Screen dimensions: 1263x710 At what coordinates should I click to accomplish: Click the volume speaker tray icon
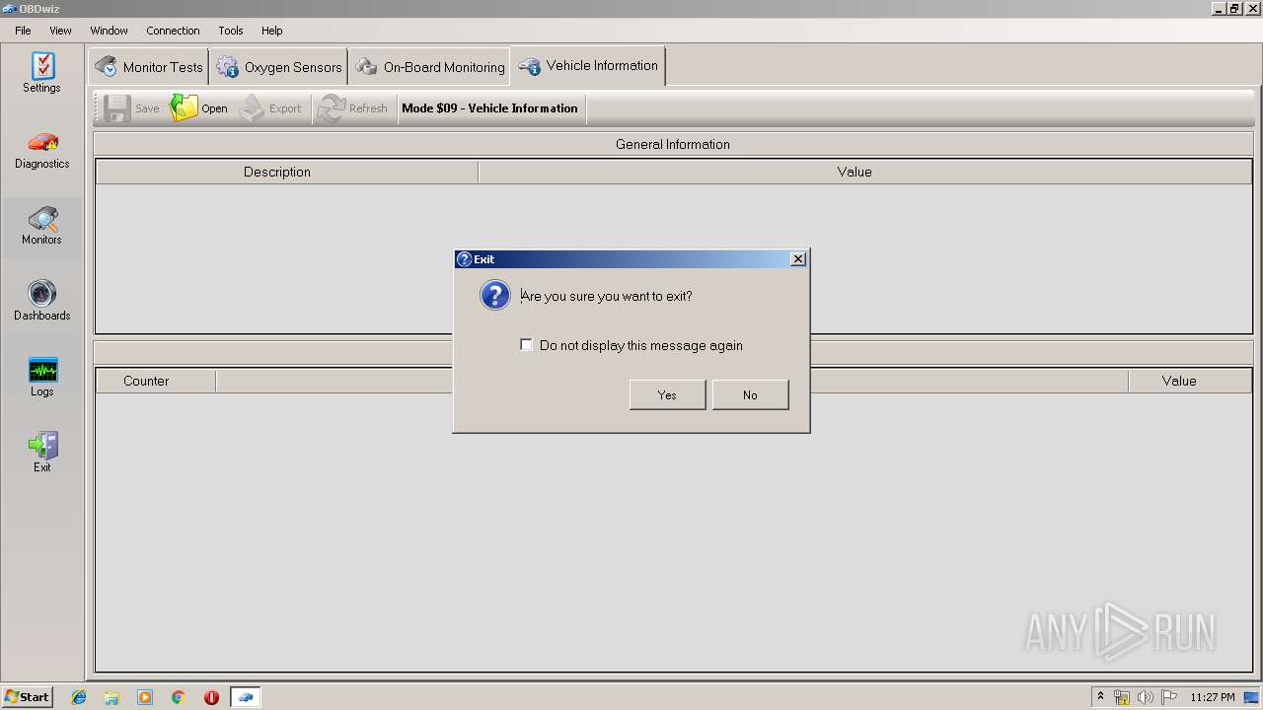coord(1145,697)
